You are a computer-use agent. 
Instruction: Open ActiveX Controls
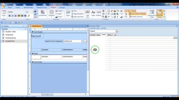(x=136, y=17)
